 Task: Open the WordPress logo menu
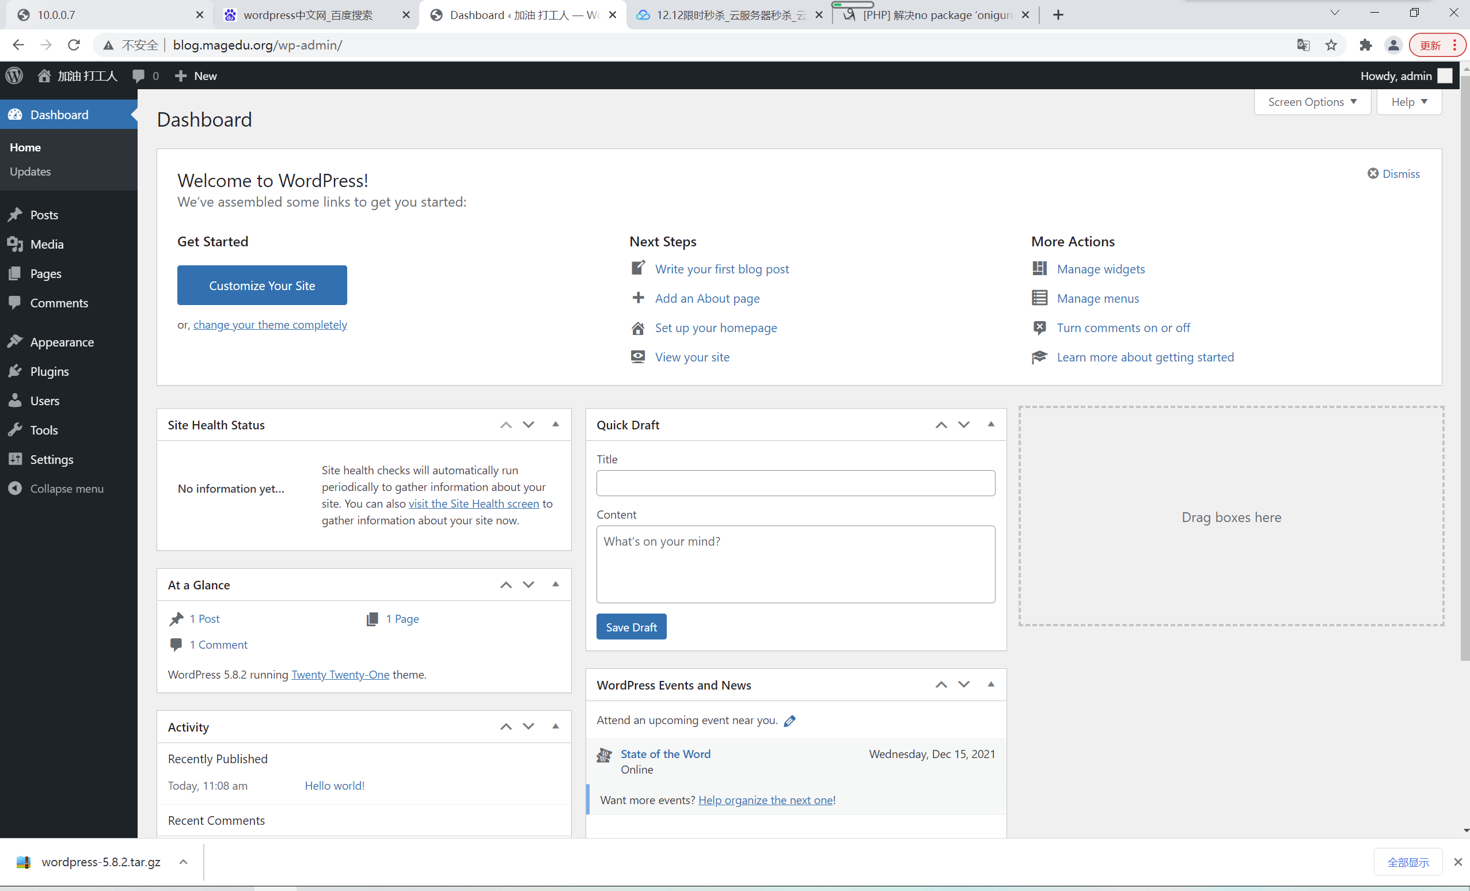(x=14, y=76)
